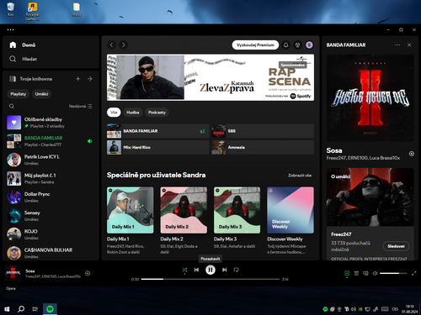Screen dimensions: 421x315
Task: Click Spotify icon in taskbar
Action: click(50, 309)
